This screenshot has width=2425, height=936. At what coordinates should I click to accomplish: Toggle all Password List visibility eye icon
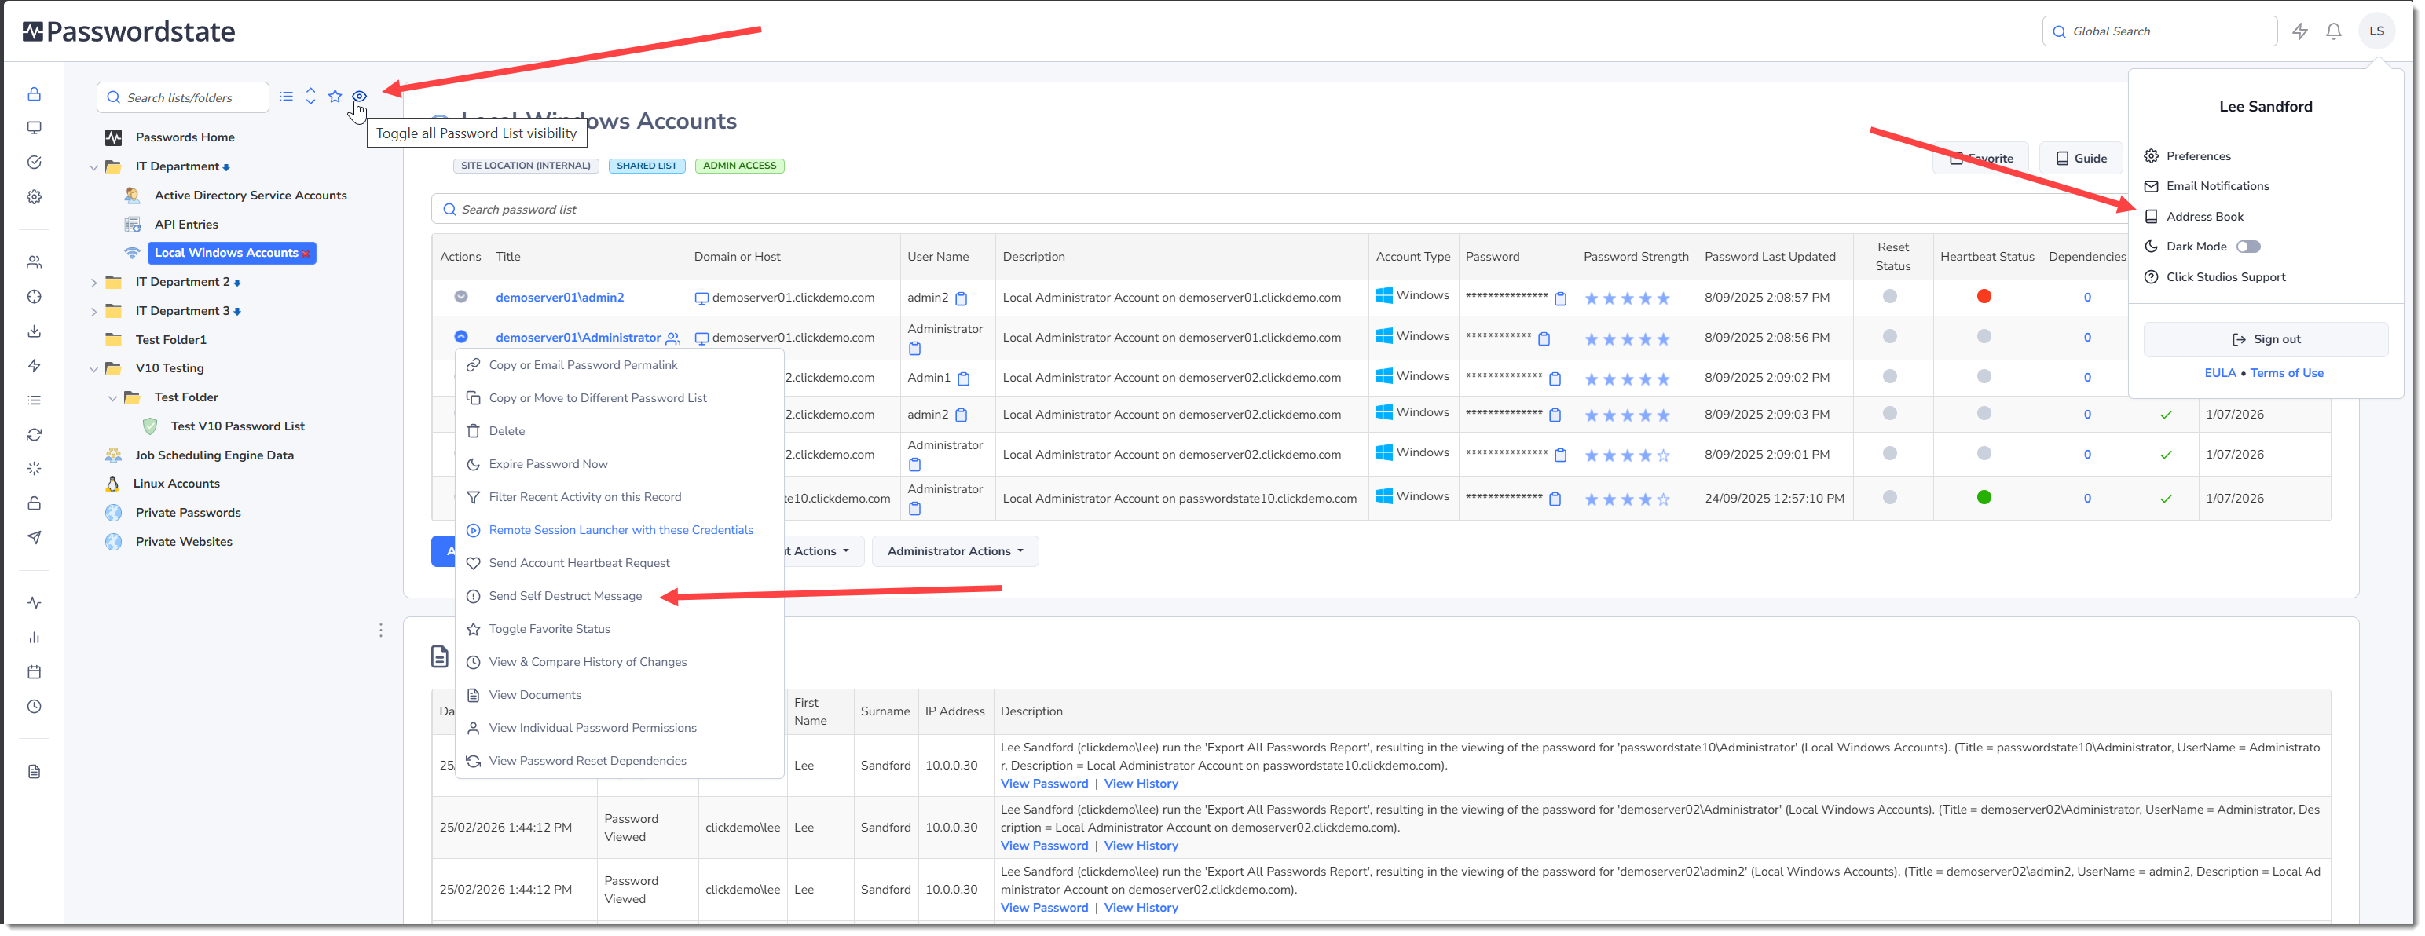coord(360,96)
